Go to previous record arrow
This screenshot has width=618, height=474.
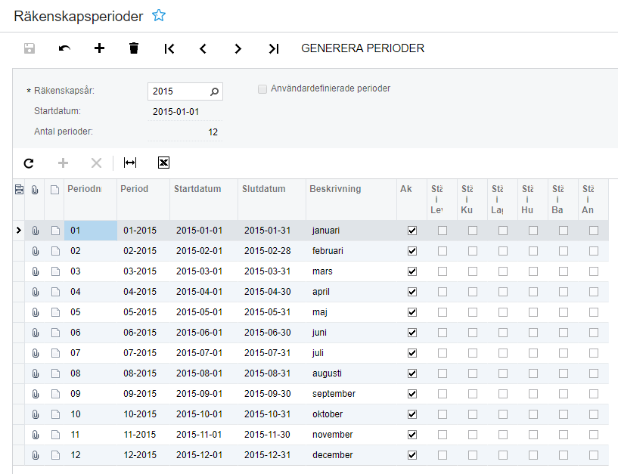(x=203, y=48)
